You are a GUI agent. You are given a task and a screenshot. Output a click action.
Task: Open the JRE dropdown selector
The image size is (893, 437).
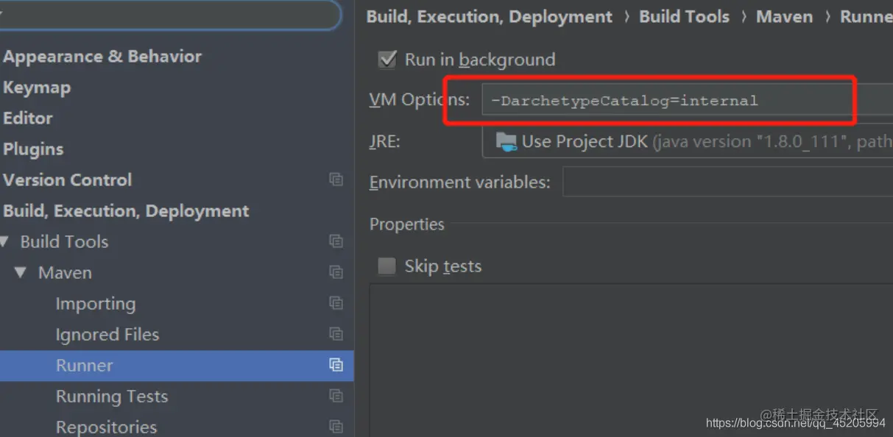tap(688, 141)
